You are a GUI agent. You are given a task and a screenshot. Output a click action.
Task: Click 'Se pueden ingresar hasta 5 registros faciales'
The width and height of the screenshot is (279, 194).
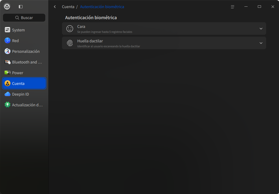(105, 32)
